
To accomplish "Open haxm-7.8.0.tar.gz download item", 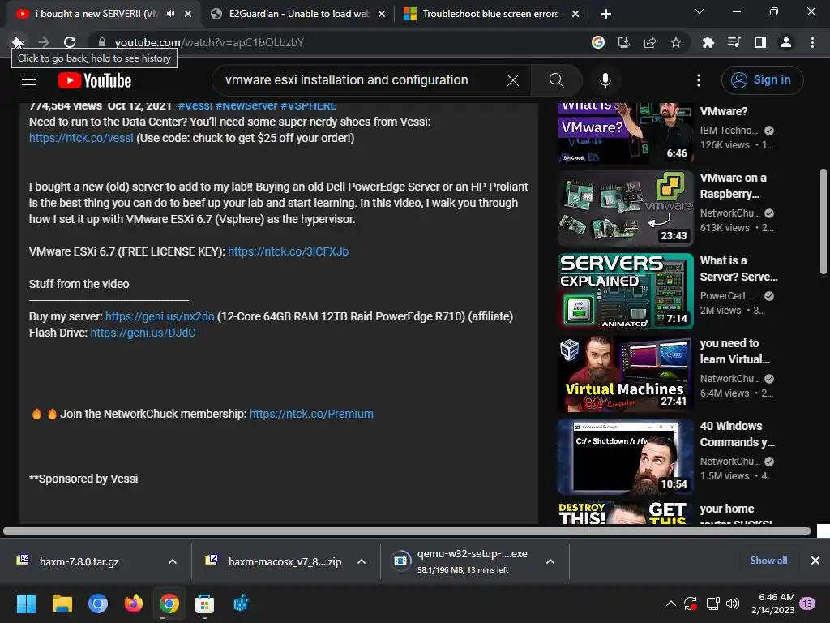I will pos(79,561).
